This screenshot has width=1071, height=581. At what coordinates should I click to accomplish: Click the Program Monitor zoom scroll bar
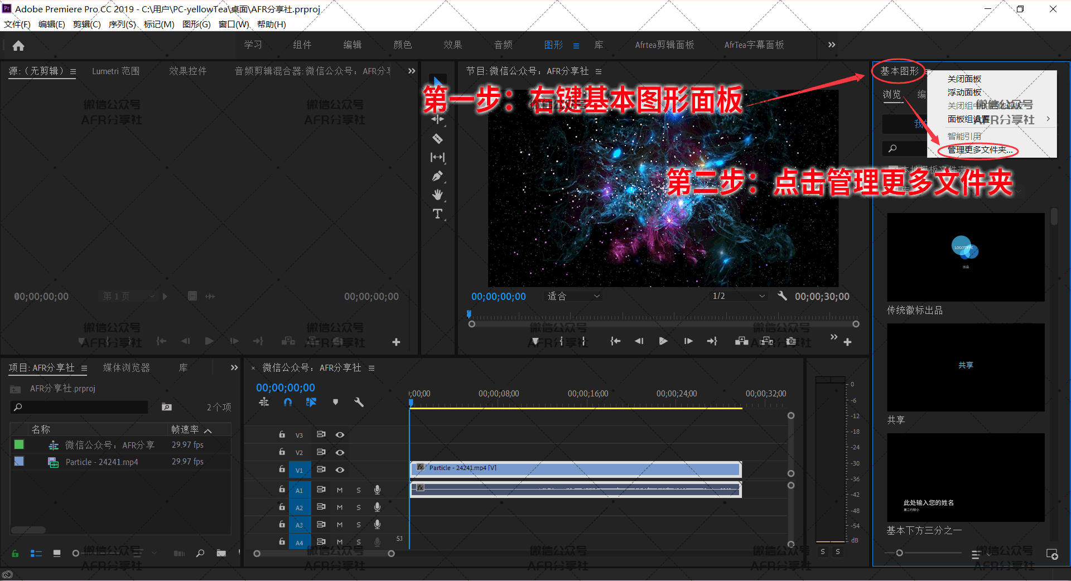click(x=664, y=324)
